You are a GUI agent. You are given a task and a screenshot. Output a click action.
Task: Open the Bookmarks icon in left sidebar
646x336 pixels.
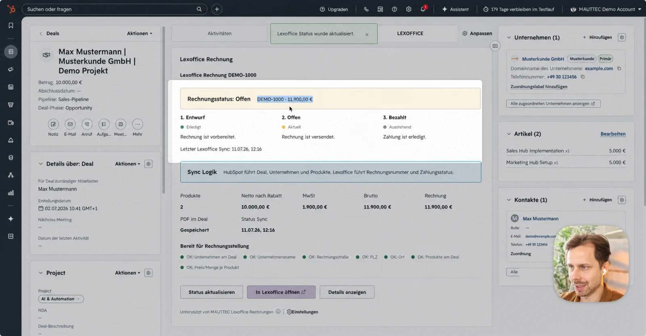tap(11, 25)
